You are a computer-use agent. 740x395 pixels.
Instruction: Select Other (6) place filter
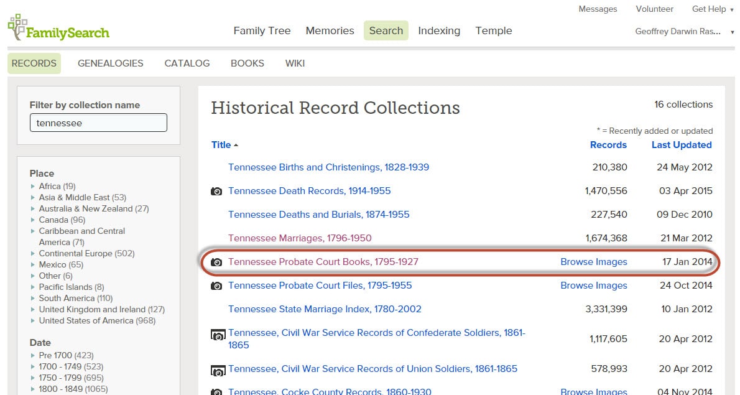coord(56,276)
